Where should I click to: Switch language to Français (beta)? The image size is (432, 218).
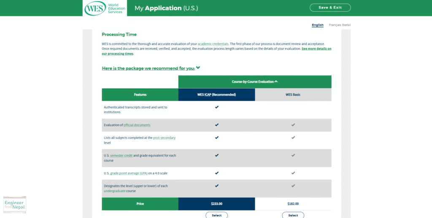point(340,25)
